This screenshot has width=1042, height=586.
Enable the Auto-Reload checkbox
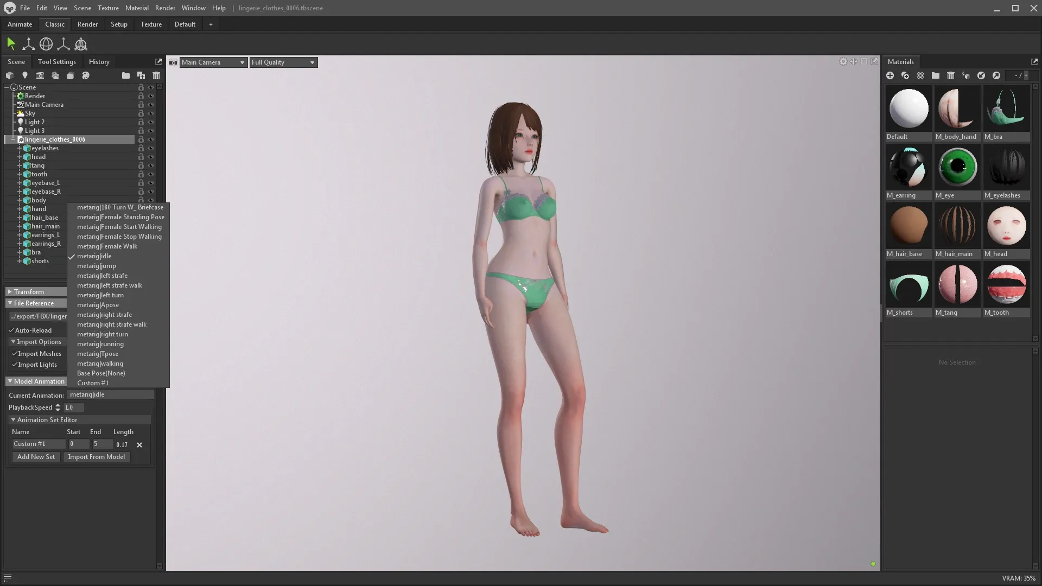(12, 330)
